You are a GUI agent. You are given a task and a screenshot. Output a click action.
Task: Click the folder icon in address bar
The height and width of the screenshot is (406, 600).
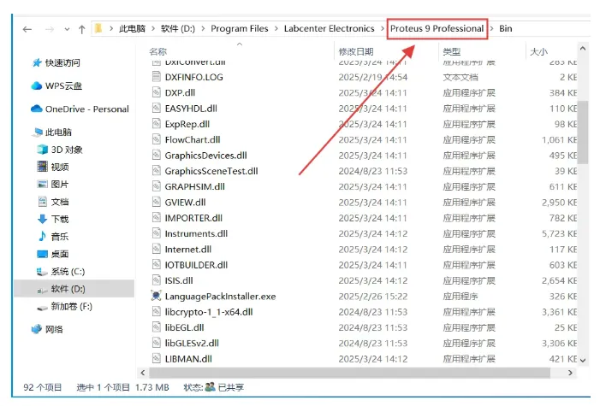(x=98, y=28)
